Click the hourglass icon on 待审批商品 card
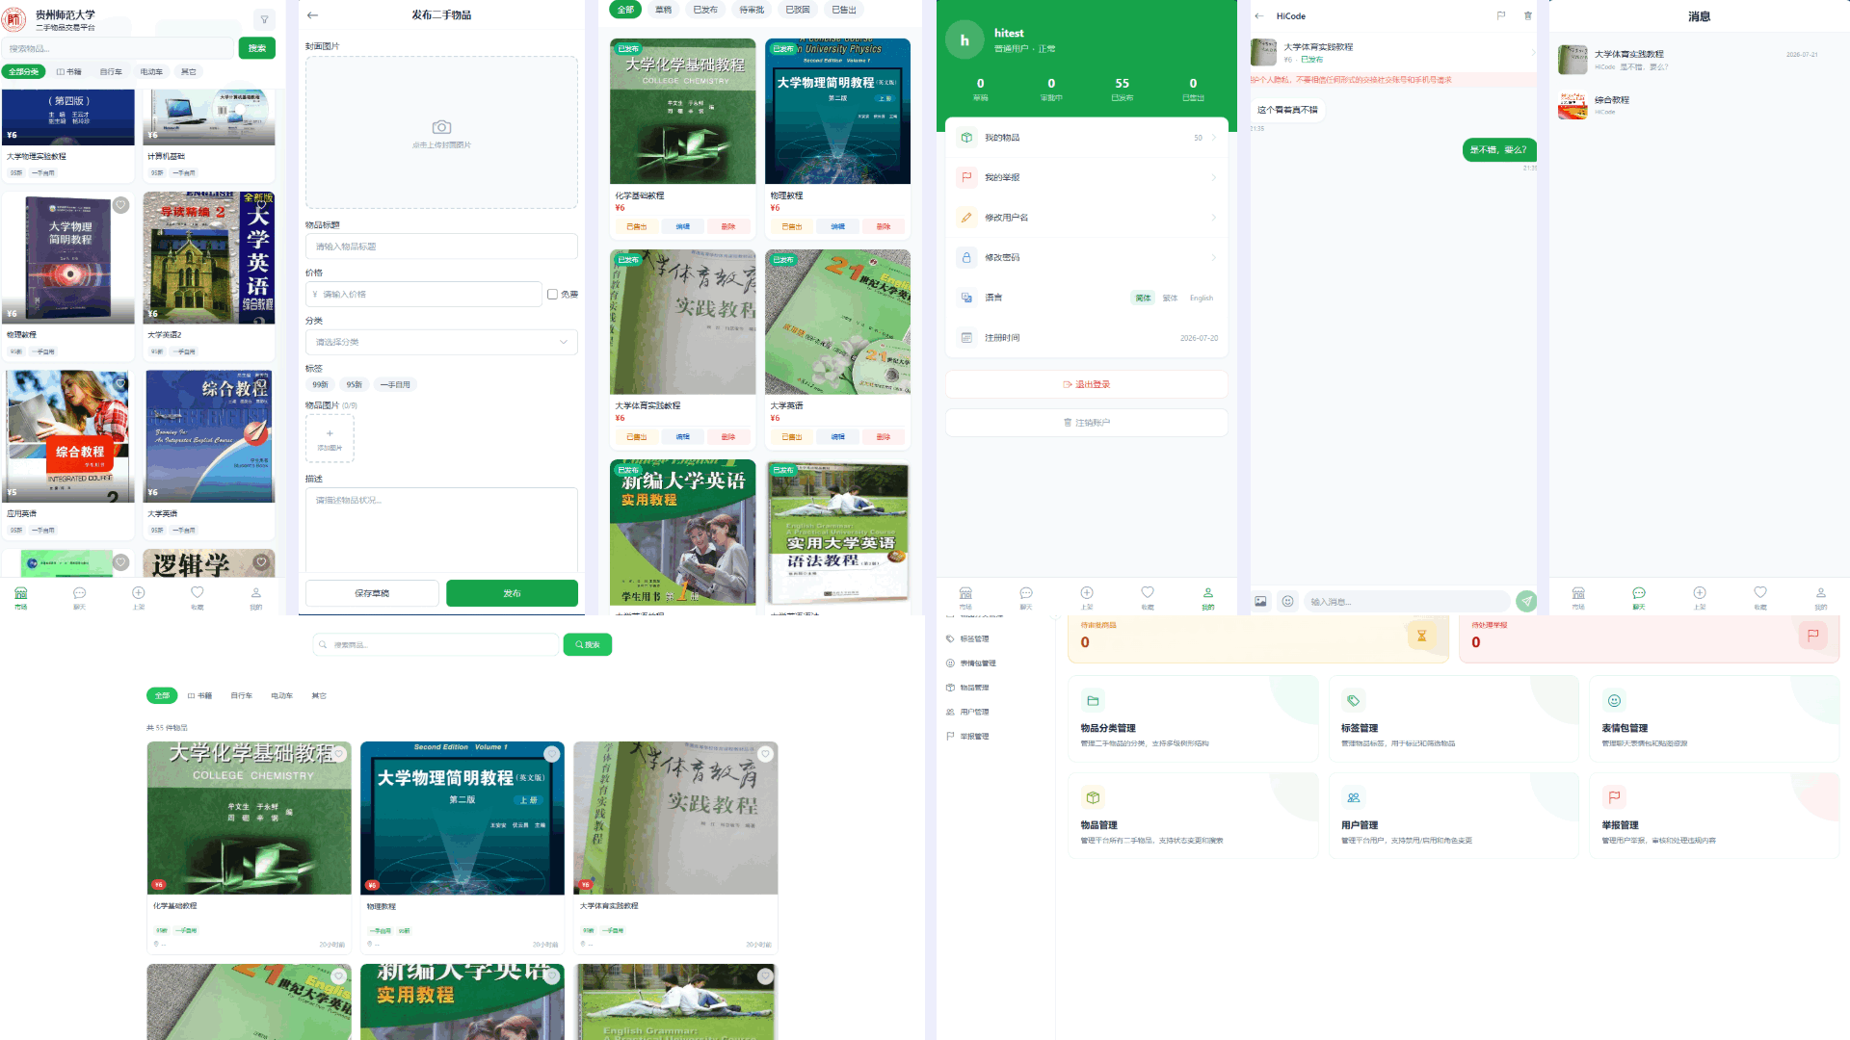Viewport: 1850px width, 1040px height. point(1421,636)
